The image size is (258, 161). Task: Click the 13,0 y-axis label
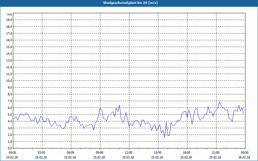click(9, 61)
